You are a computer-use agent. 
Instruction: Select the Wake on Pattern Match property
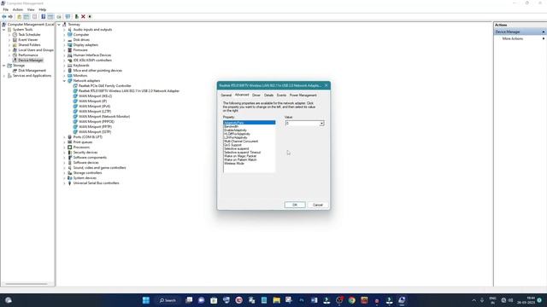(240, 159)
